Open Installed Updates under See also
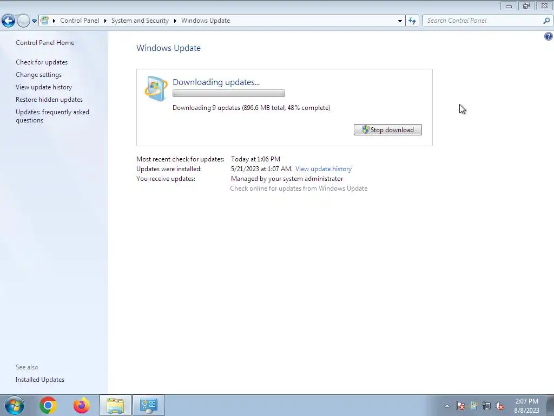This screenshot has height=416, width=554. click(40, 380)
